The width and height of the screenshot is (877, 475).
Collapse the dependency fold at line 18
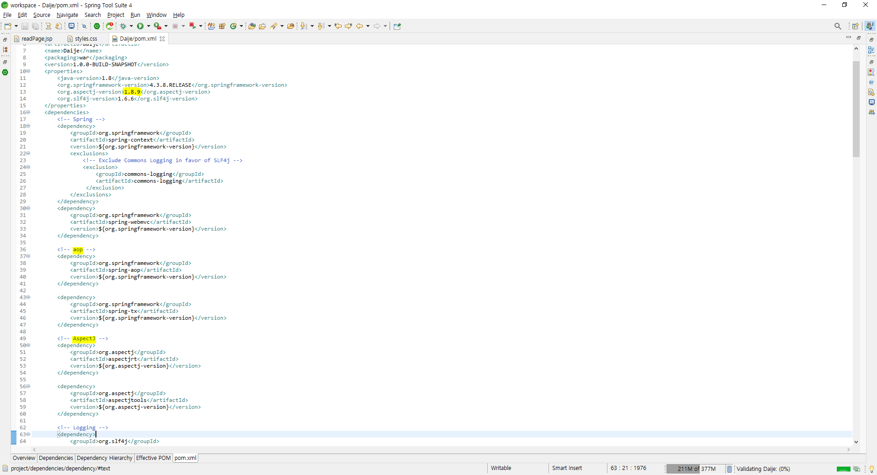28,126
